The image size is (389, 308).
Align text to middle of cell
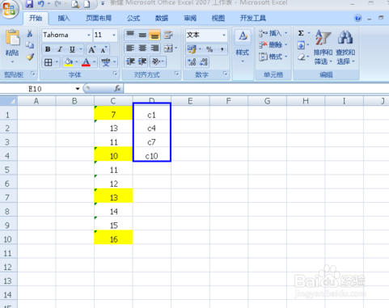tap(142, 35)
